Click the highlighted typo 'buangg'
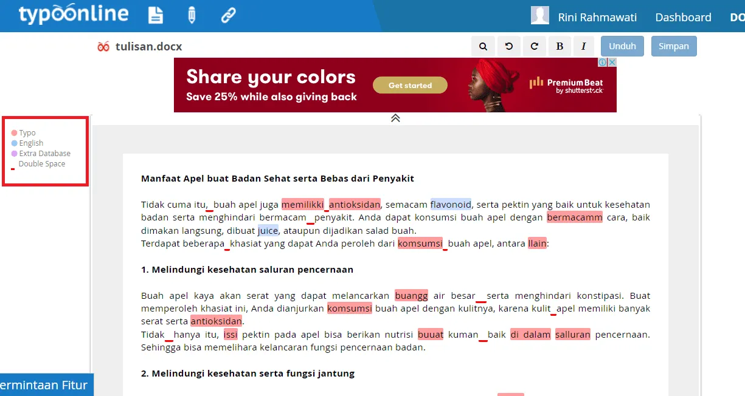This screenshot has height=396, width=745. coord(411,296)
